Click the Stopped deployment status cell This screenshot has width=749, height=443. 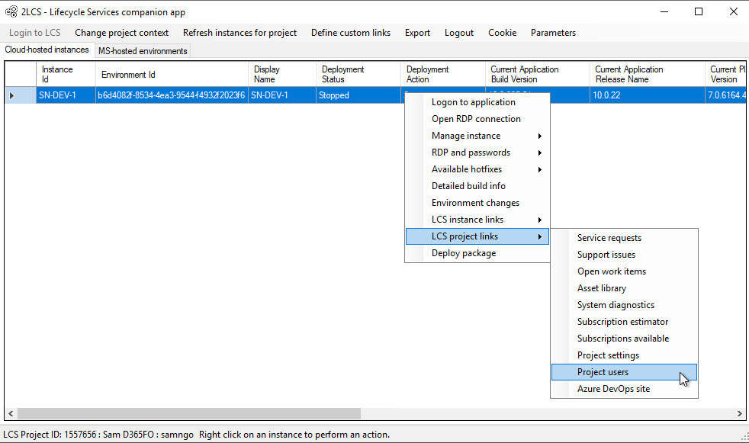coord(358,95)
